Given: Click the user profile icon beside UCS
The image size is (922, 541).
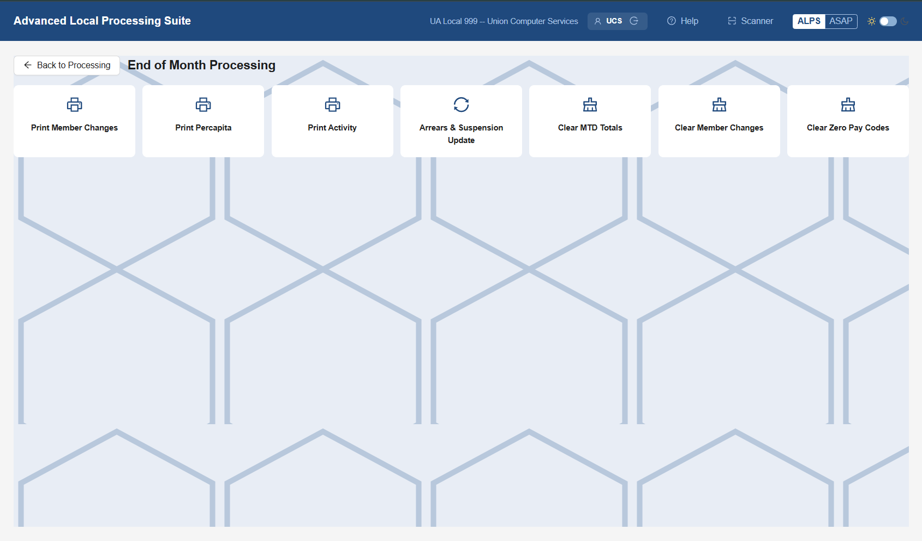Looking at the screenshot, I should coord(597,21).
